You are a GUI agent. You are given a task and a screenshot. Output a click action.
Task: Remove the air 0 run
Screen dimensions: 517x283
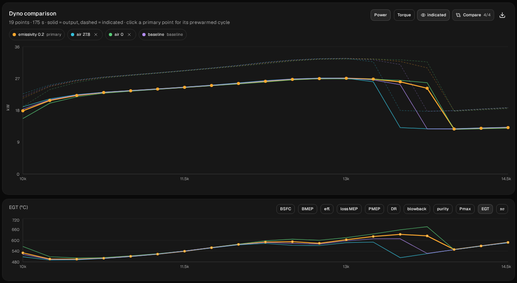129,35
